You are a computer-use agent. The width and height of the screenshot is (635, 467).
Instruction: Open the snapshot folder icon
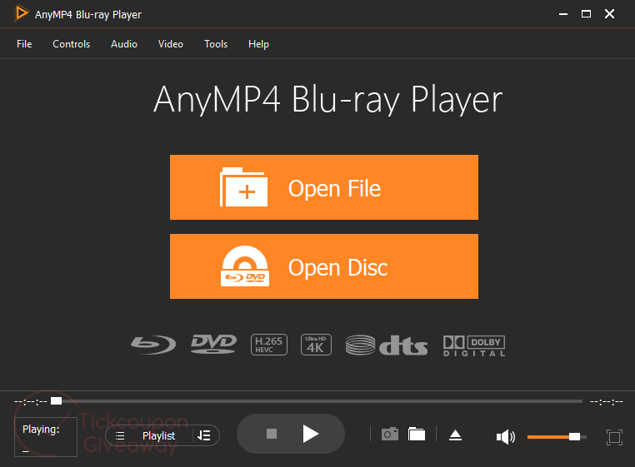pyautogui.click(x=417, y=434)
